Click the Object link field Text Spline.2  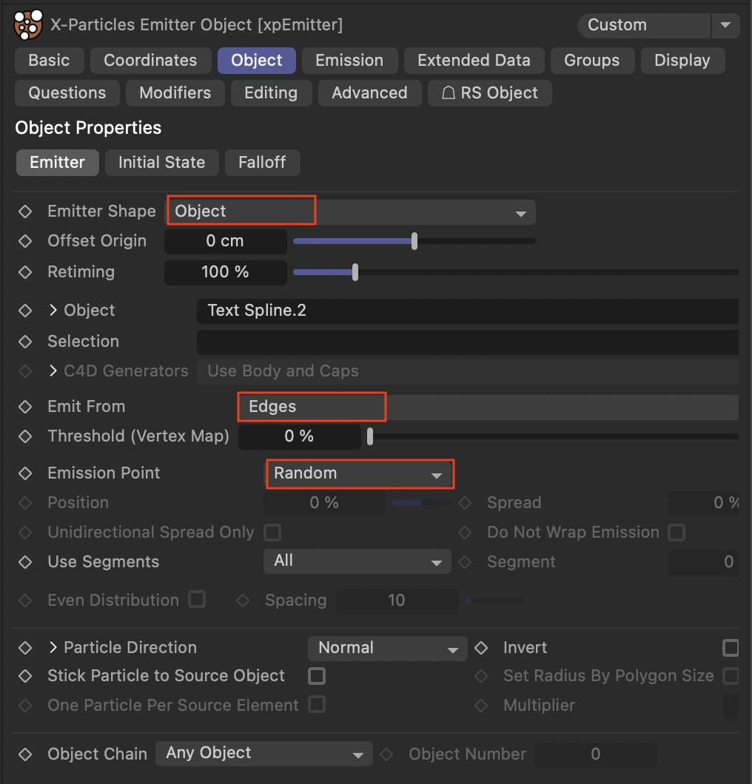467,311
